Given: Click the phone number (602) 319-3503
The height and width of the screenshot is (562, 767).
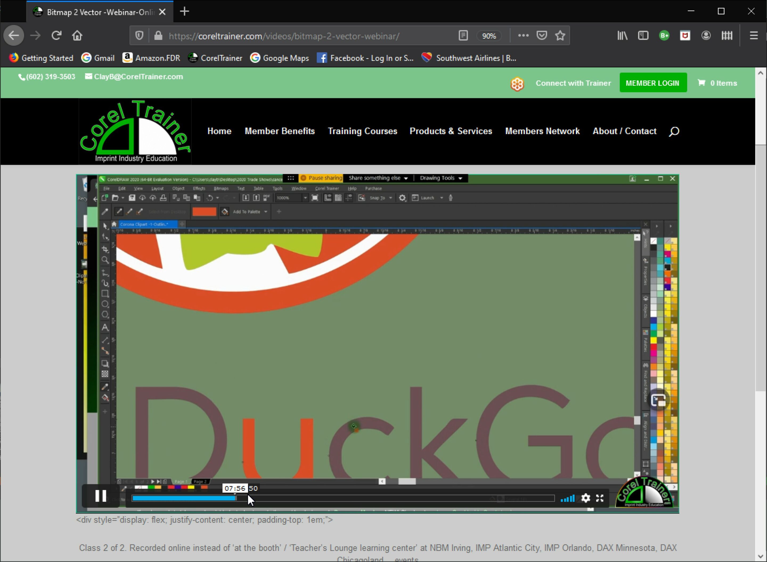Looking at the screenshot, I should point(47,77).
